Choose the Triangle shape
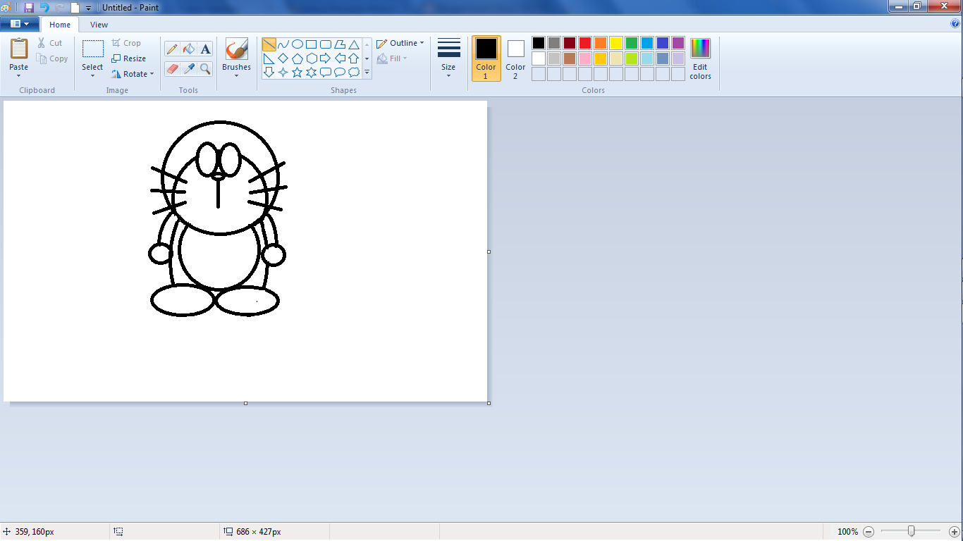This screenshot has height=541, width=963. click(354, 44)
